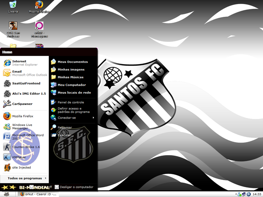The height and width of the screenshot is (197, 263).
Task: Click the blue info tray icon
Action: (x=248, y=194)
